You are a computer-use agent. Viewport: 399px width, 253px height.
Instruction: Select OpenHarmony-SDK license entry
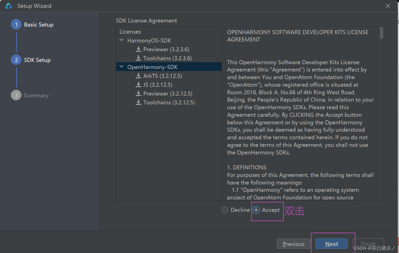[152, 67]
